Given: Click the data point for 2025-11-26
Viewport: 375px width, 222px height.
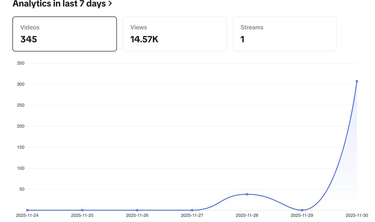Looking at the screenshot, I should point(137,210).
